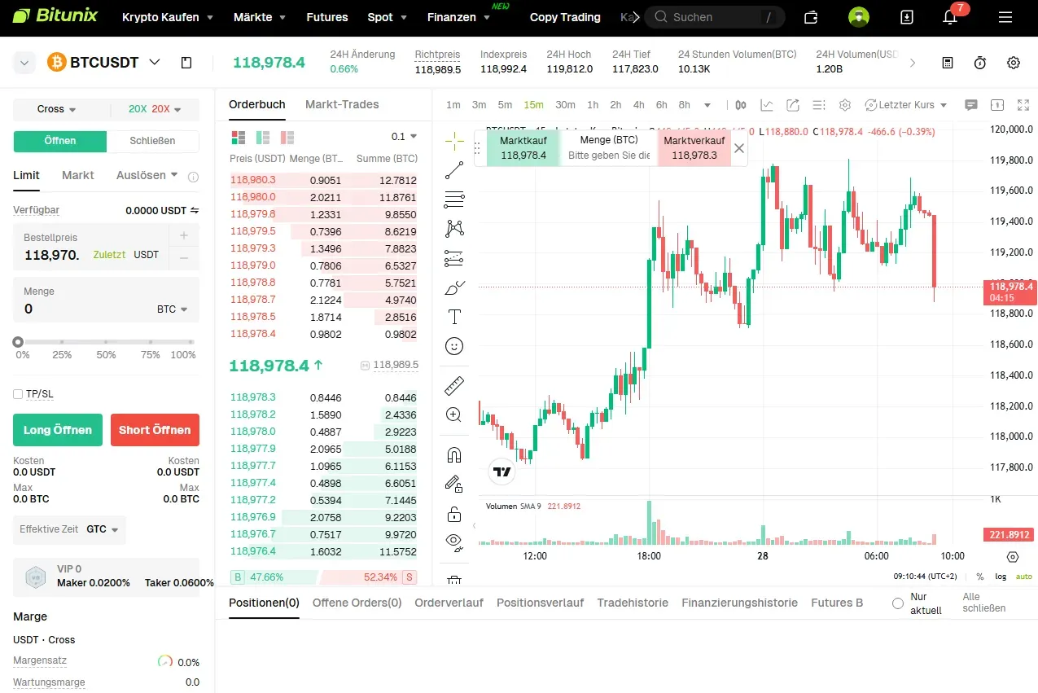Toggle auto scale on chart
The image size is (1038, 693).
click(1023, 577)
